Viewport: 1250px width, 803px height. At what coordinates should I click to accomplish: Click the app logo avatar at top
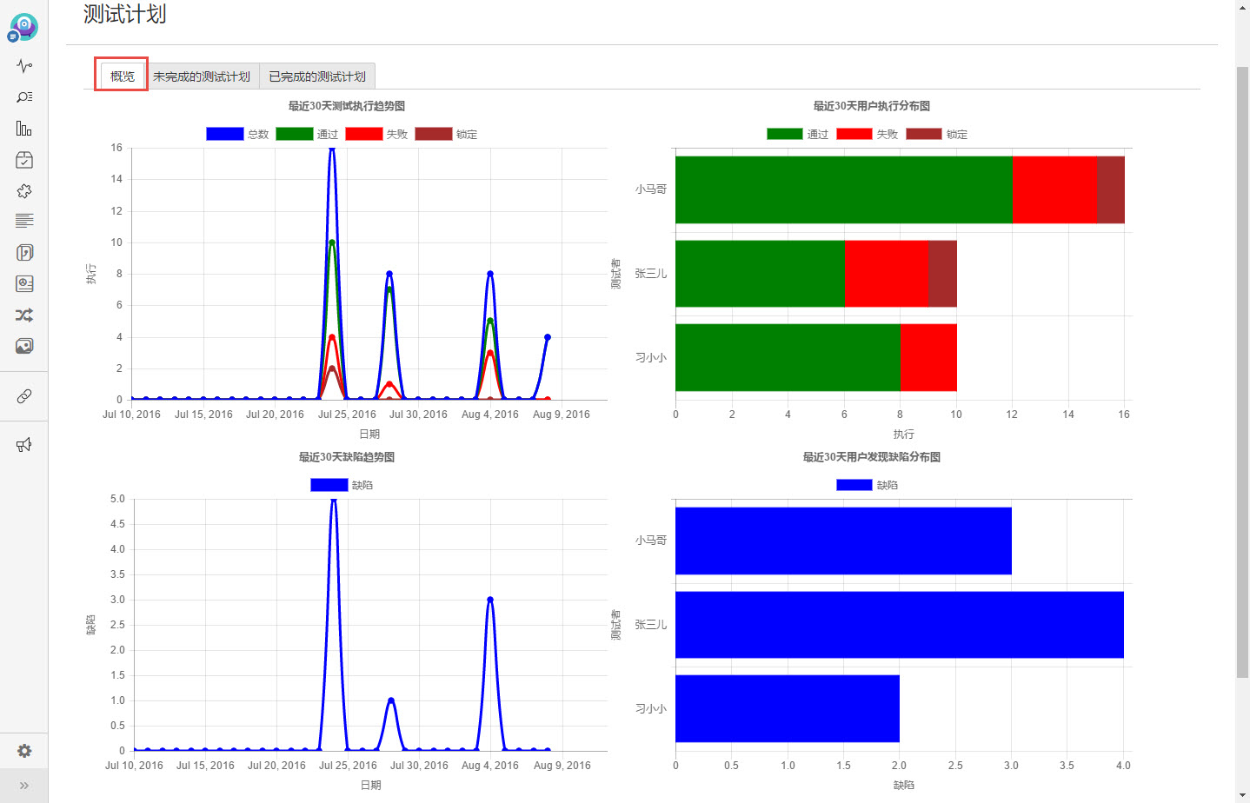click(23, 27)
